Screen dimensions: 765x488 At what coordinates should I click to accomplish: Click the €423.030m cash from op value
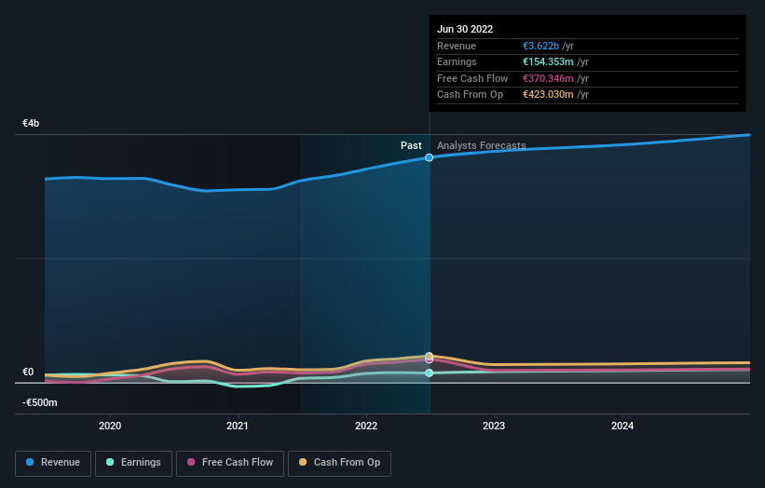[x=548, y=95]
